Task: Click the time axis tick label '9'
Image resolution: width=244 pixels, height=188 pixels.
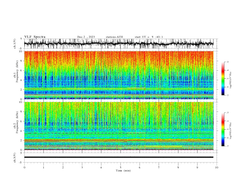Action: pos(197,167)
